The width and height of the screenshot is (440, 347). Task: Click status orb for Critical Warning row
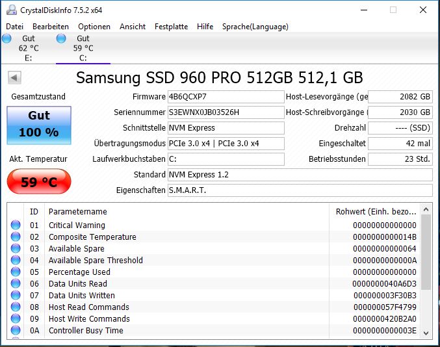[16, 225]
